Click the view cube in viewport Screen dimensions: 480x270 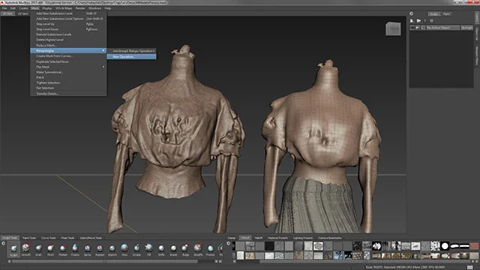click(x=393, y=29)
